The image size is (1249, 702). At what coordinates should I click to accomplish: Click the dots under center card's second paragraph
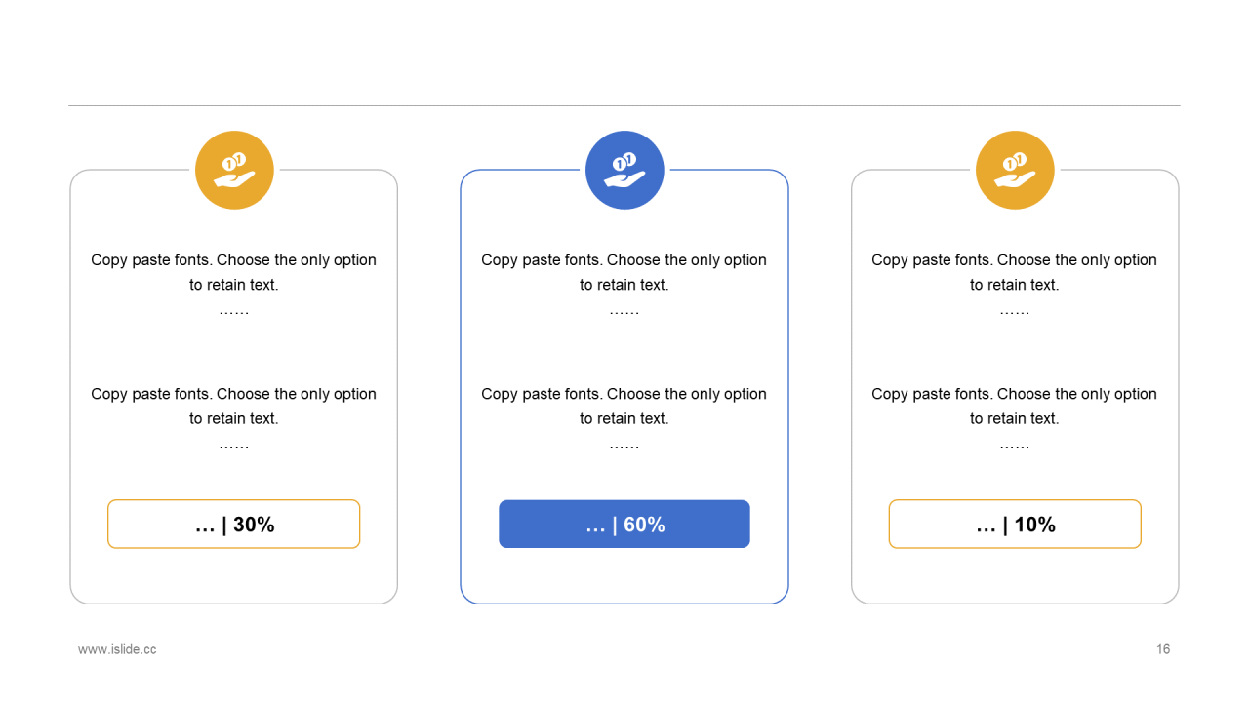624,446
